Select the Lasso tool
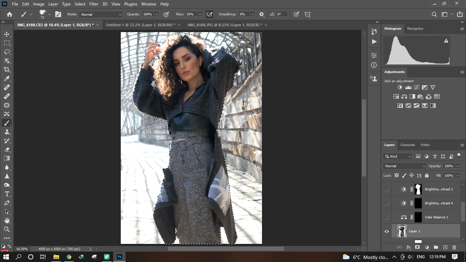This screenshot has height=262, width=466. pyautogui.click(x=7, y=52)
